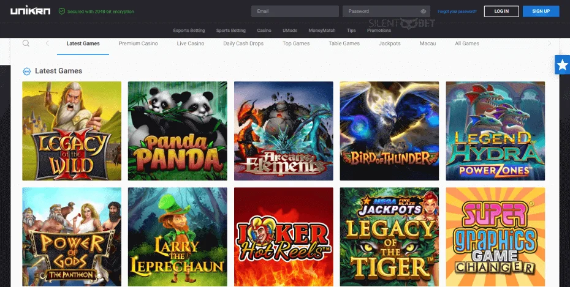
Task: Open Esports Betting in the navigation
Action: point(189,31)
